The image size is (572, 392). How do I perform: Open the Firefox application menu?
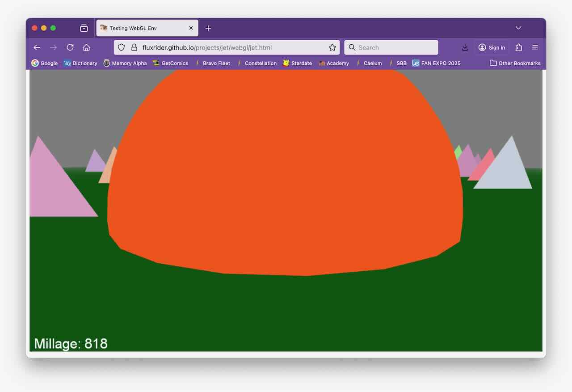535,47
